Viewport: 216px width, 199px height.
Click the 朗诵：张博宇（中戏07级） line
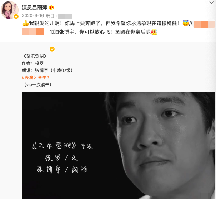pyautogui.click(x=47, y=71)
